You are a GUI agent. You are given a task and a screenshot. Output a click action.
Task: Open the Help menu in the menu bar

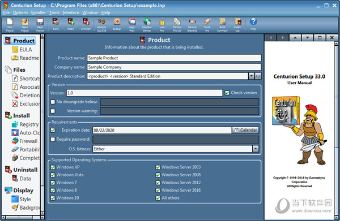(x=106, y=12)
